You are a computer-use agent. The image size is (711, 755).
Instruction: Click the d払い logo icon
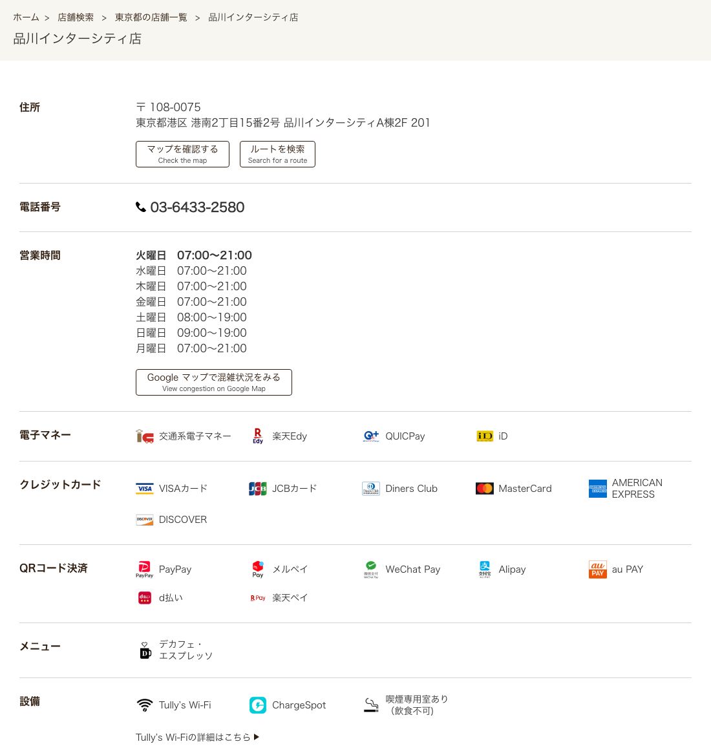[144, 598]
